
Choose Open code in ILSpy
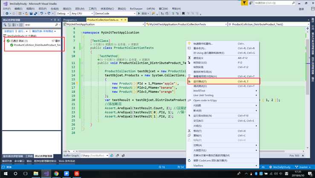point(223,100)
